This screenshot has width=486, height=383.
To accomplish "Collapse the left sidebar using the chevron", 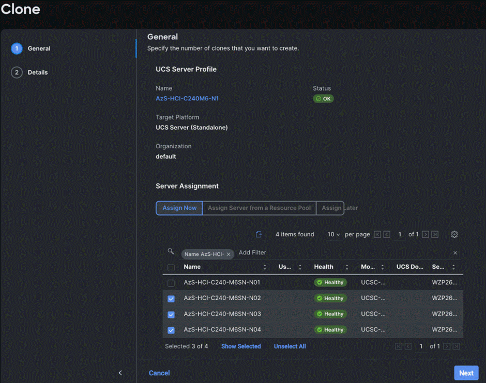I will point(120,372).
